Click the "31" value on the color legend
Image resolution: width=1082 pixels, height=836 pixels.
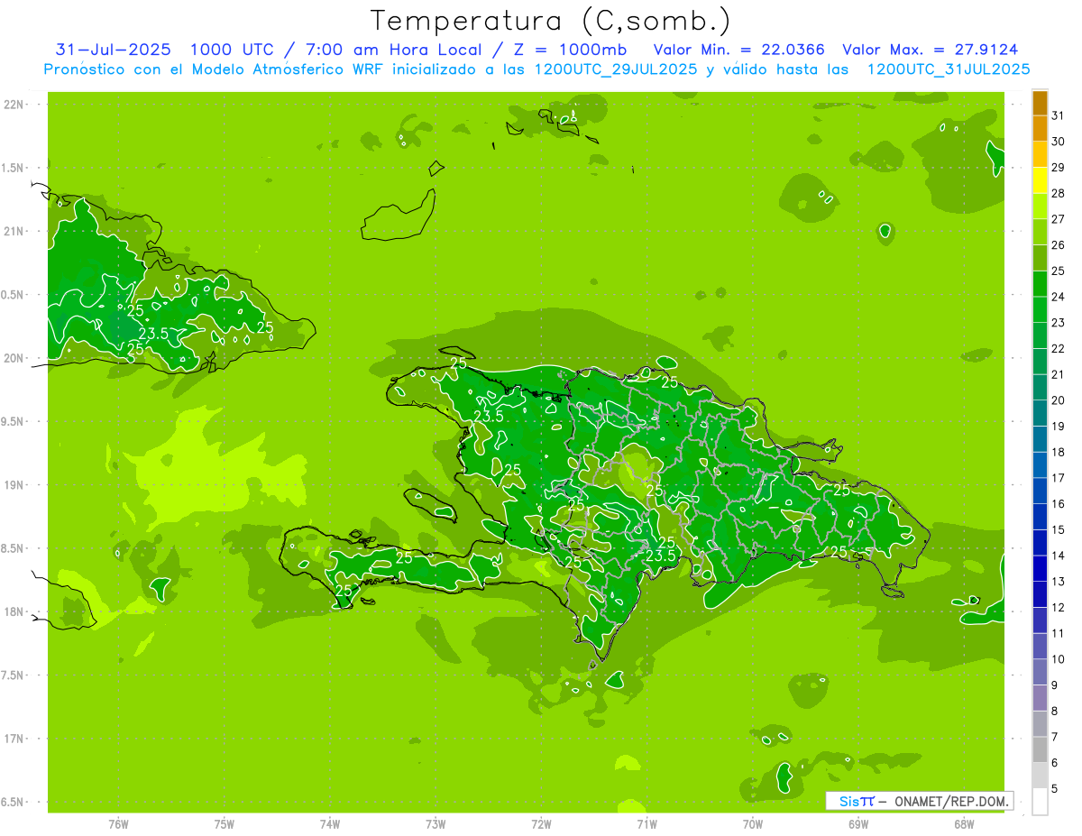1059,115
